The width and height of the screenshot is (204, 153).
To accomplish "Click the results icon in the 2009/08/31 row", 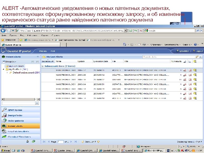I will tap(185, 84).
